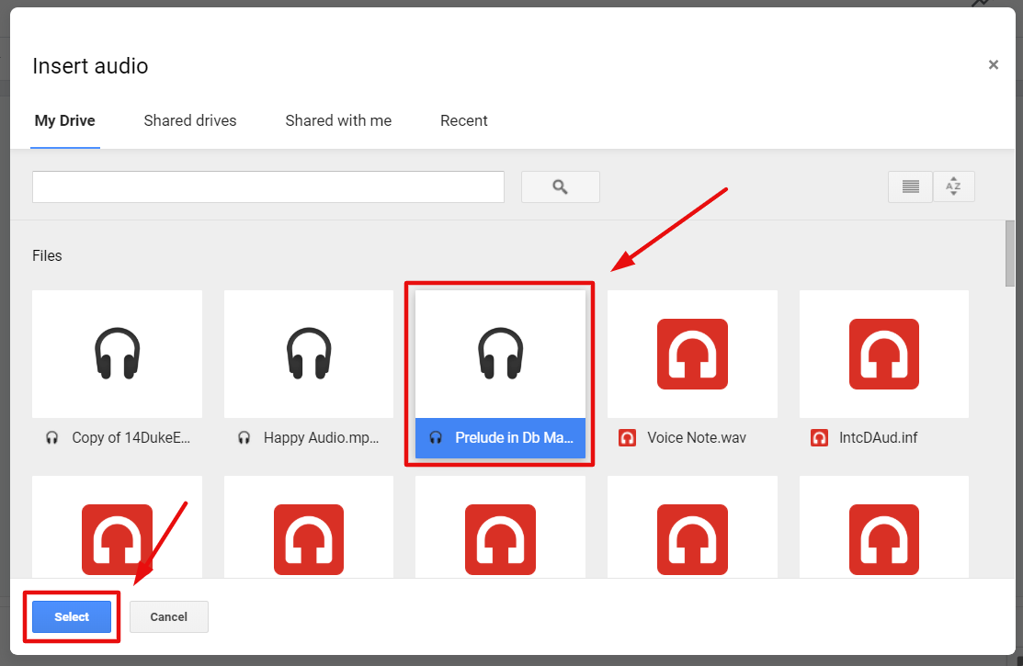Switch to list view layout
The image size is (1023, 666).
click(909, 186)
